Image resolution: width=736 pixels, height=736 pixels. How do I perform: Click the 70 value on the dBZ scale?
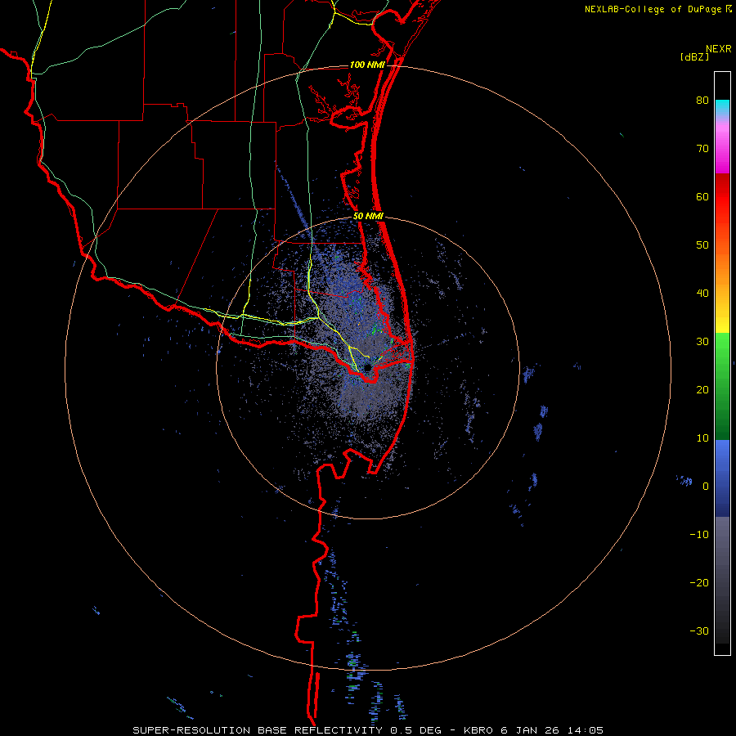tap(702, 149)
